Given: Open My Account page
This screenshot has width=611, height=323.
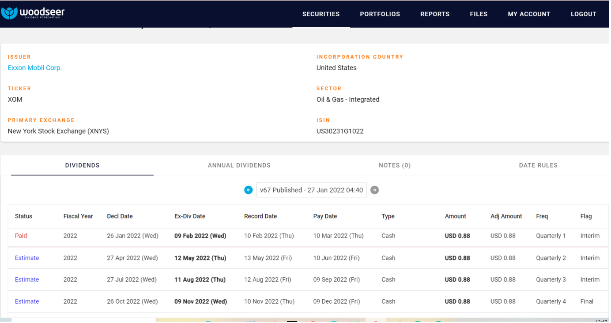Looking at the screenshot, I should (x=529, y=14).
